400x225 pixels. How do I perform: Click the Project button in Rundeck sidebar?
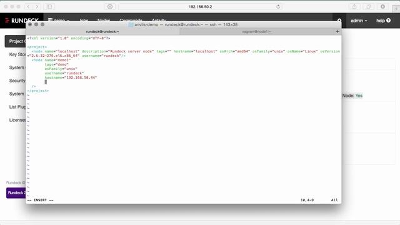(x=15, y=41)
